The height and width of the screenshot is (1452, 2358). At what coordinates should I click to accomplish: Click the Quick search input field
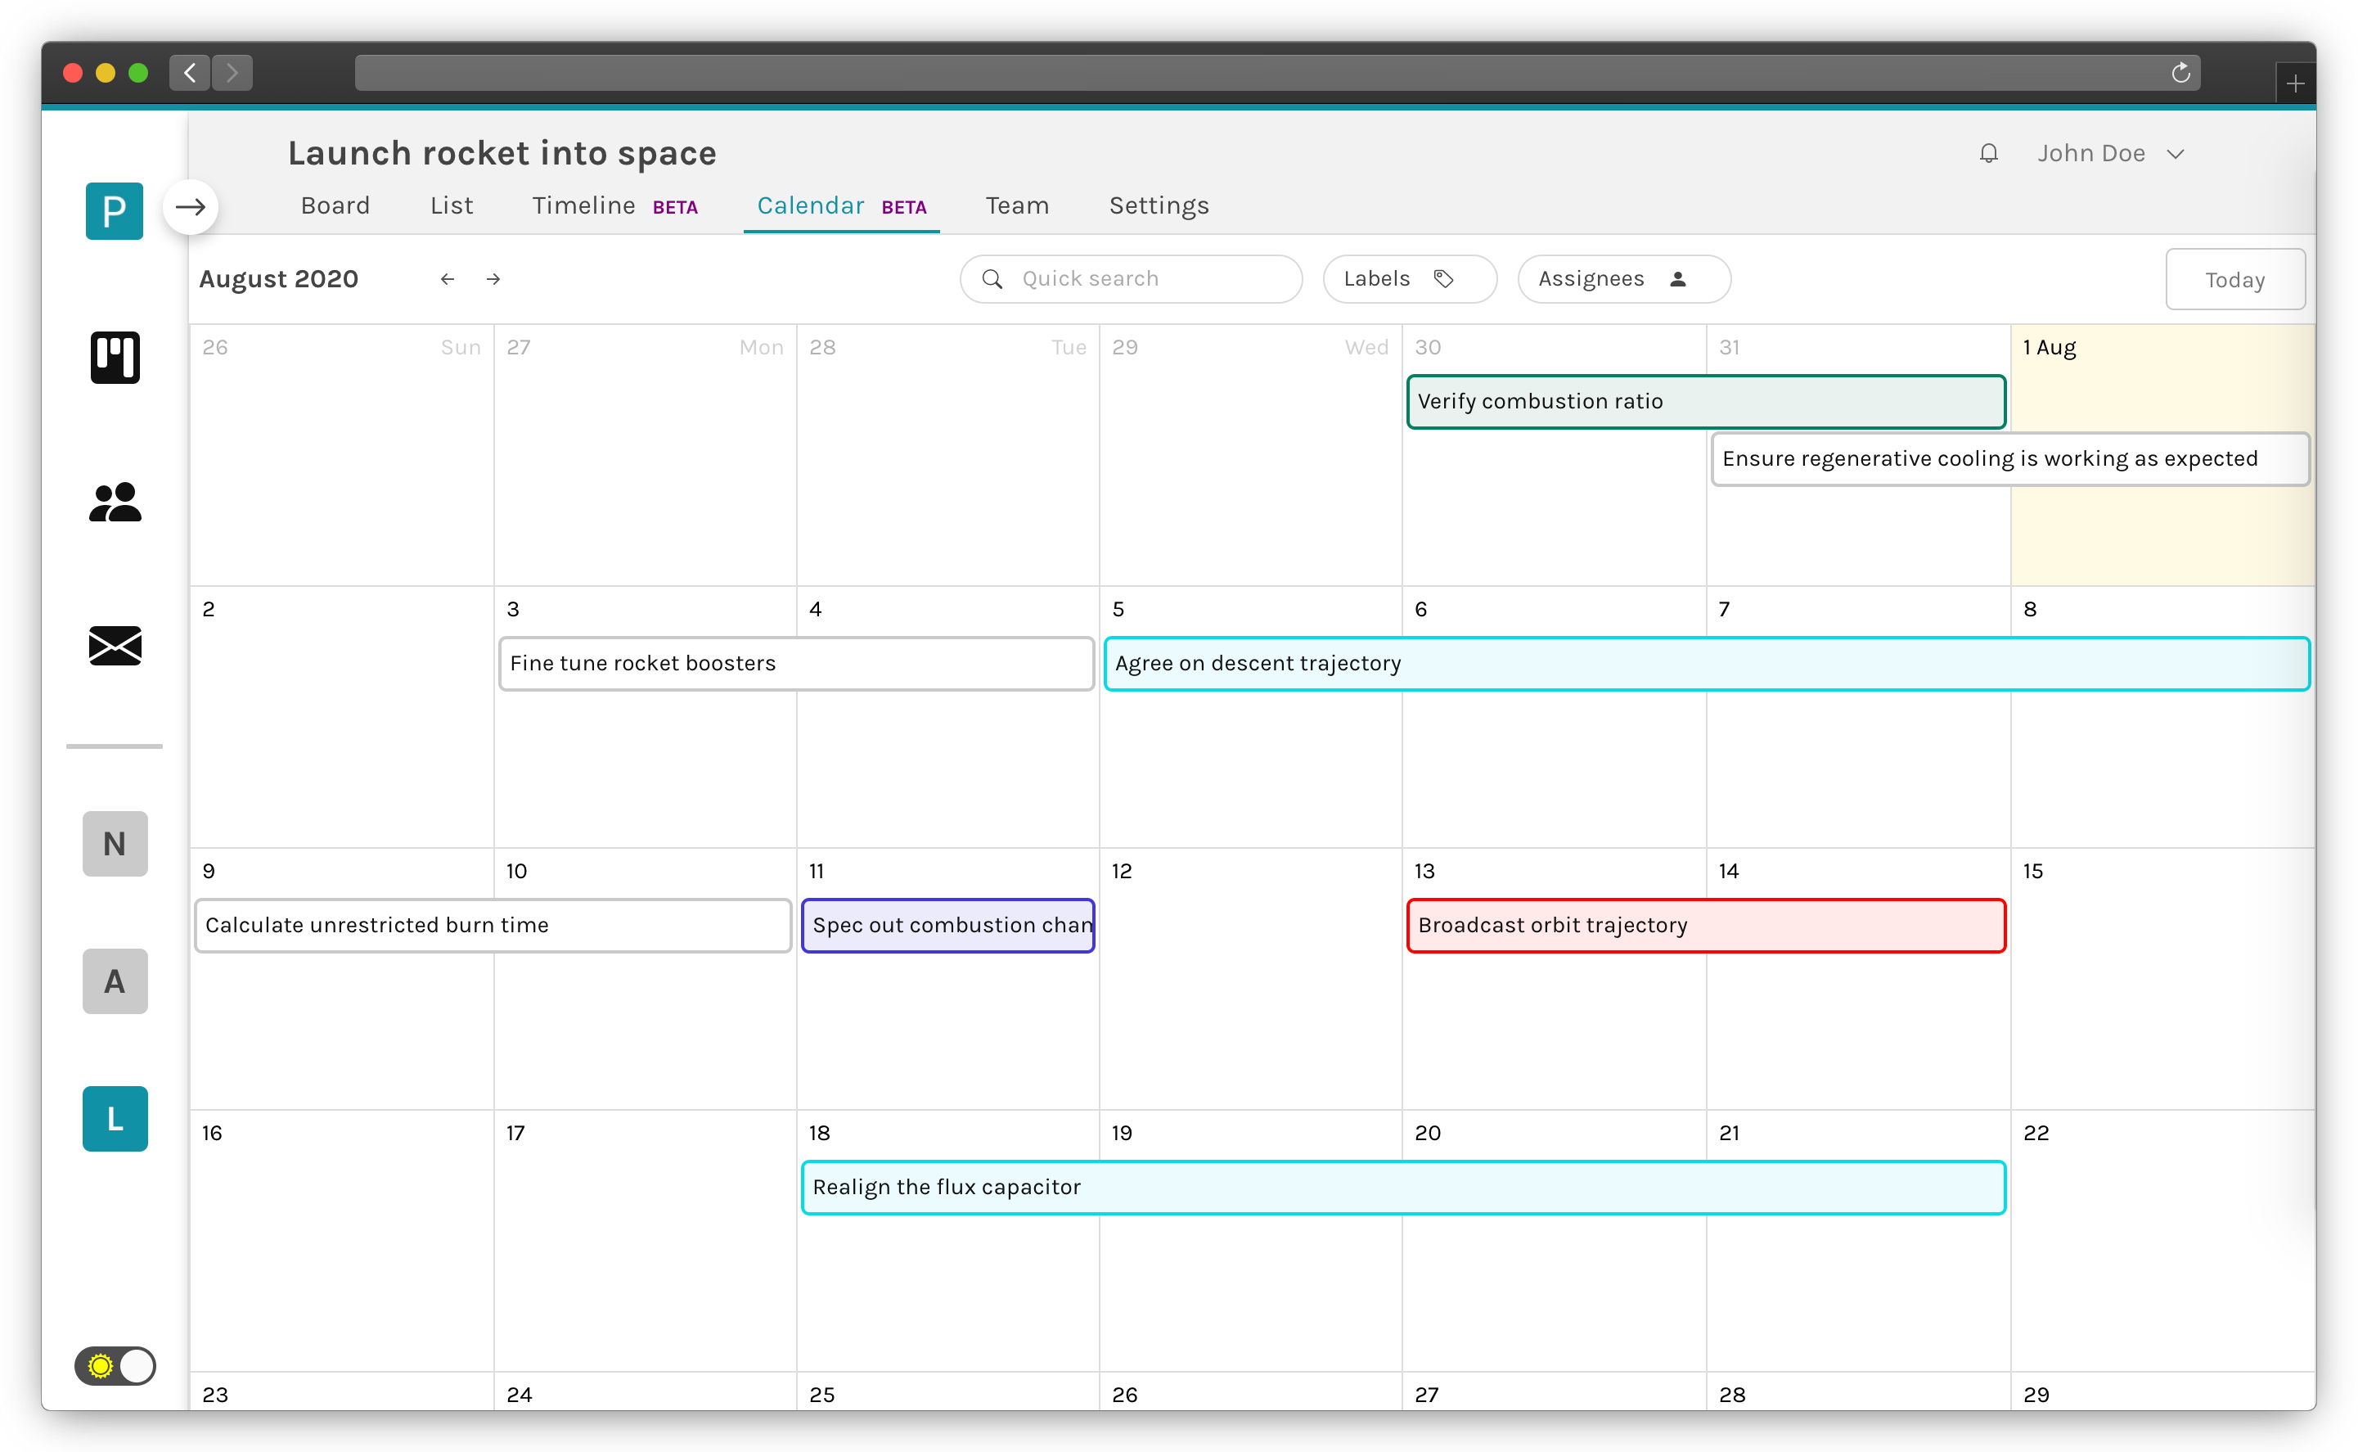pos(1132,279)
